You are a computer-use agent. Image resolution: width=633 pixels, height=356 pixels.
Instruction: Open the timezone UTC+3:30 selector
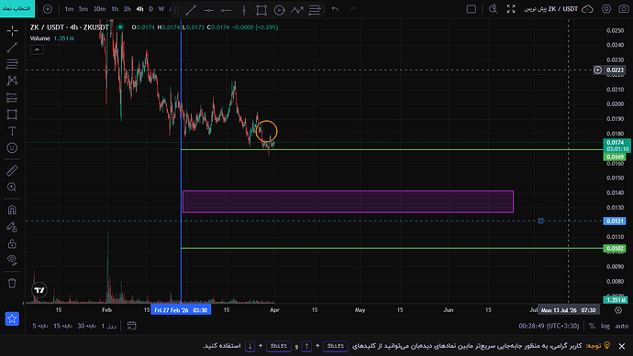click(549, 326)
